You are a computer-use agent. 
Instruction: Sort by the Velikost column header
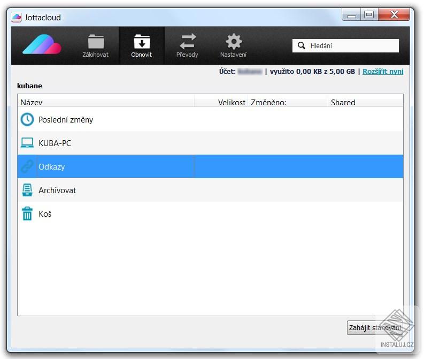[221, 101]
